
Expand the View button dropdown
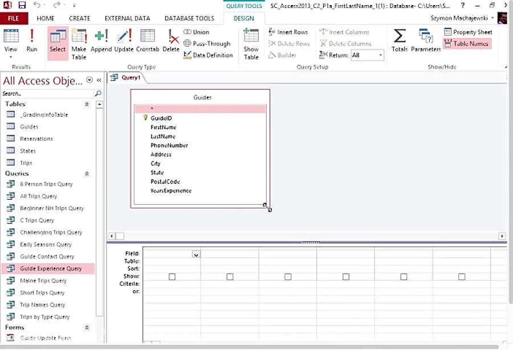[11, 57]
